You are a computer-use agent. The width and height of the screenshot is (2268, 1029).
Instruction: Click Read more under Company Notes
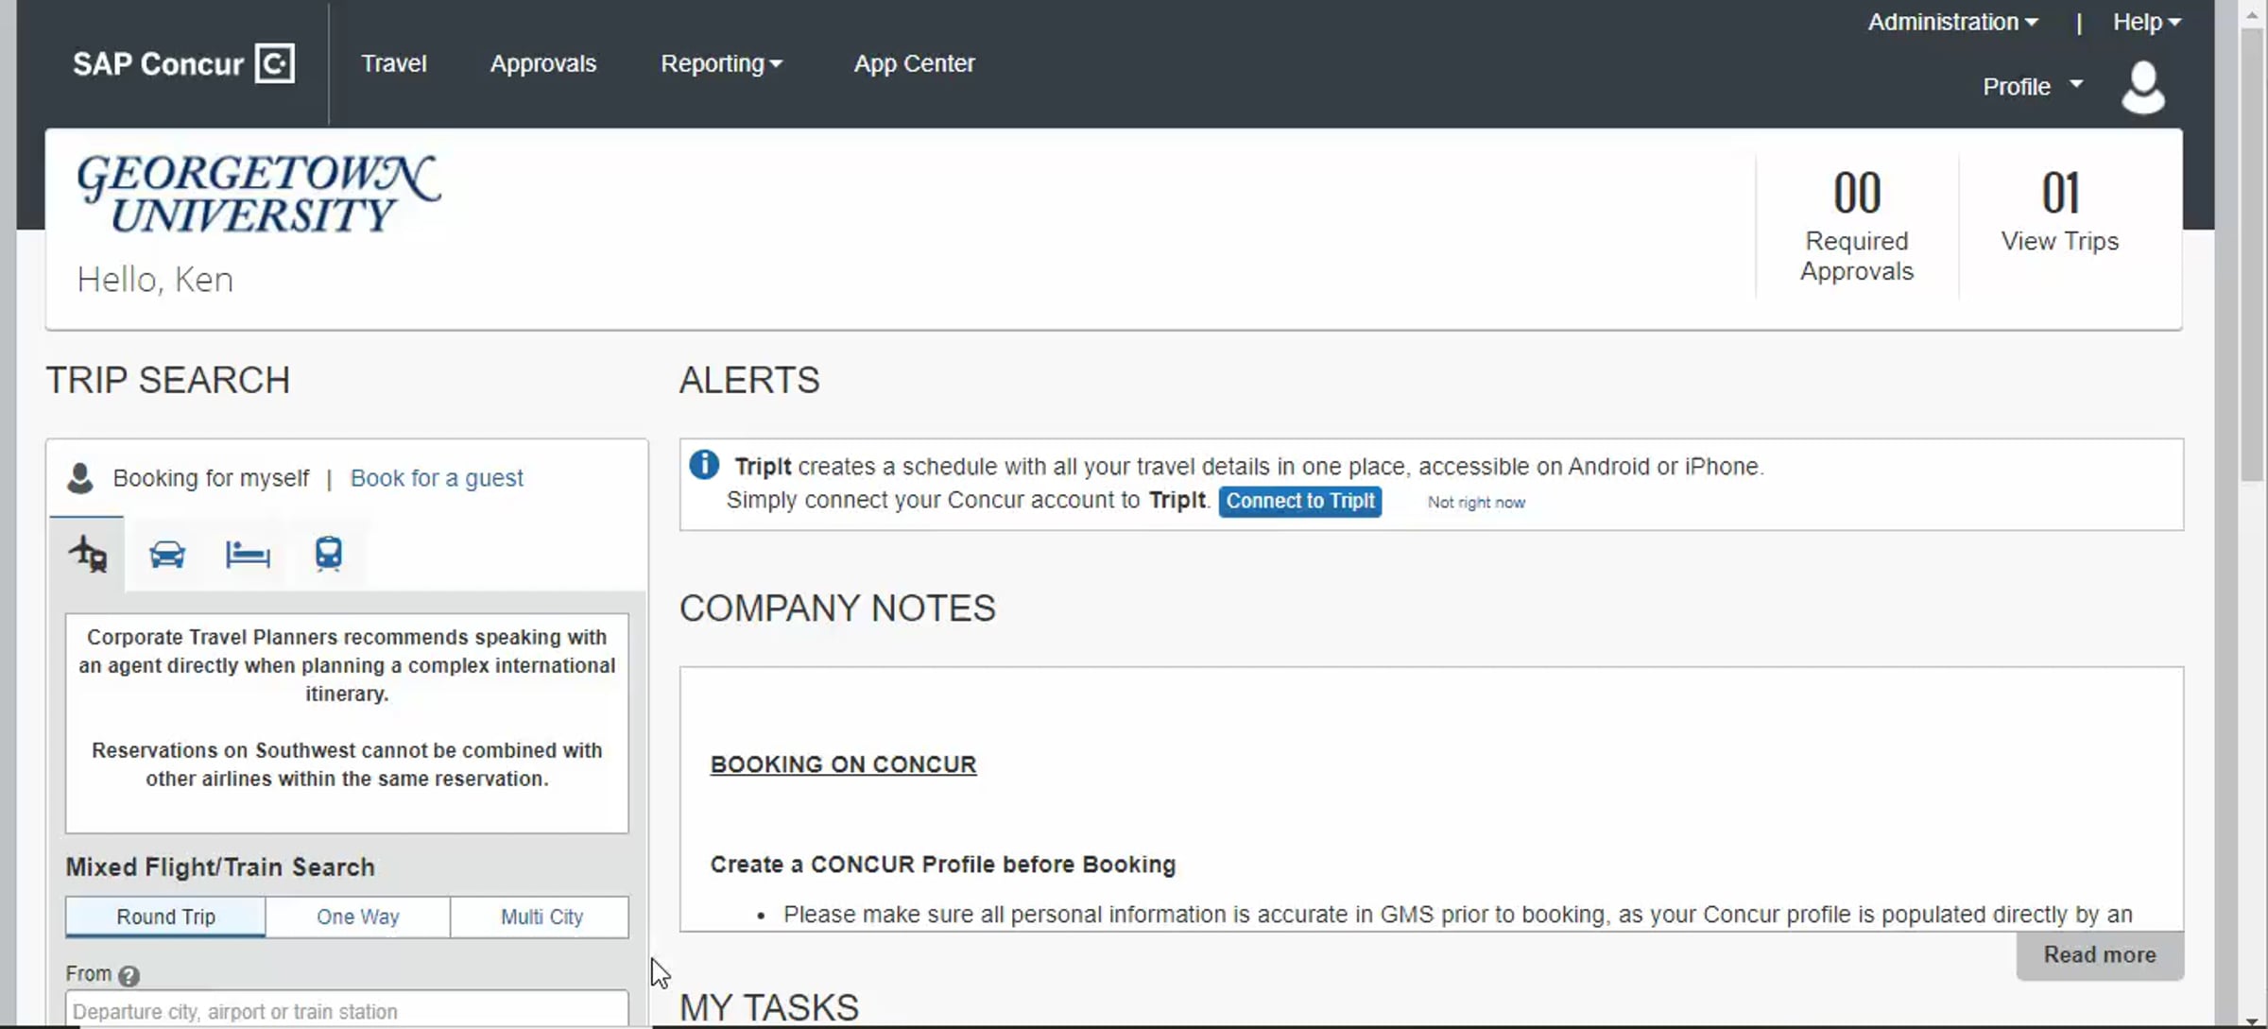2100,955
